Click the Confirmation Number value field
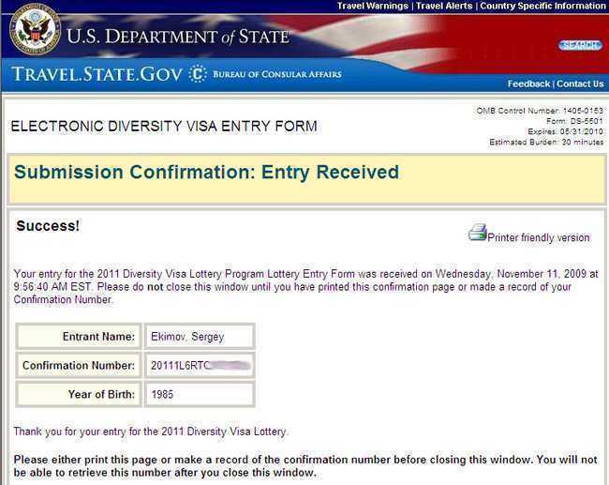Image resolution: width=609 pixels, height=485 pixels. pyautogui.click(x=200, y=365)
